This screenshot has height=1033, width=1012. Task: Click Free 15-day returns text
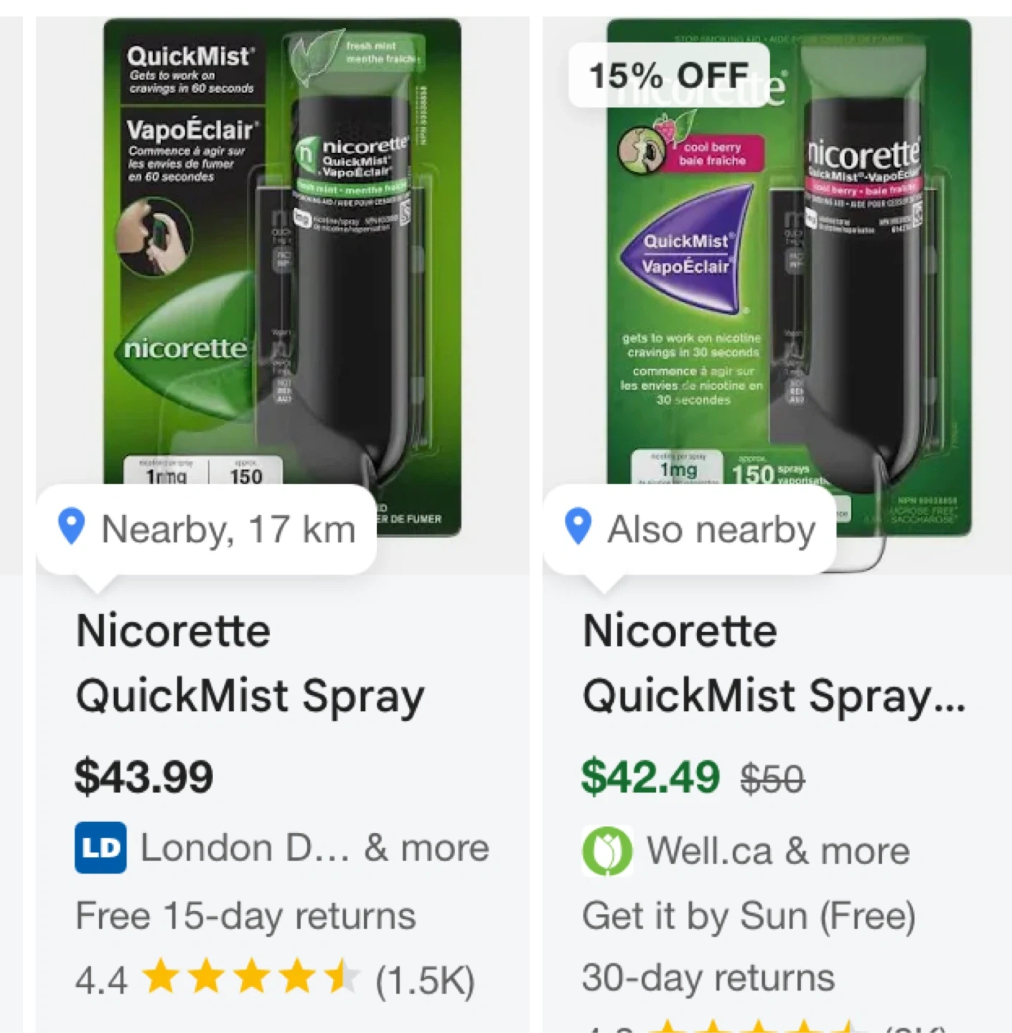(245, 915)
